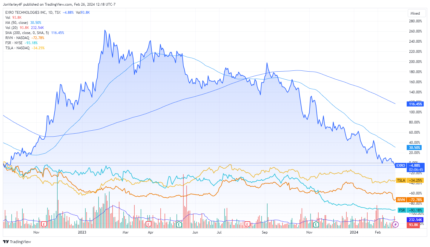Click the 2023 time axis label
The height and width of the screenshot is (247, 430).
pyautogui.click(x=82, y=232)
